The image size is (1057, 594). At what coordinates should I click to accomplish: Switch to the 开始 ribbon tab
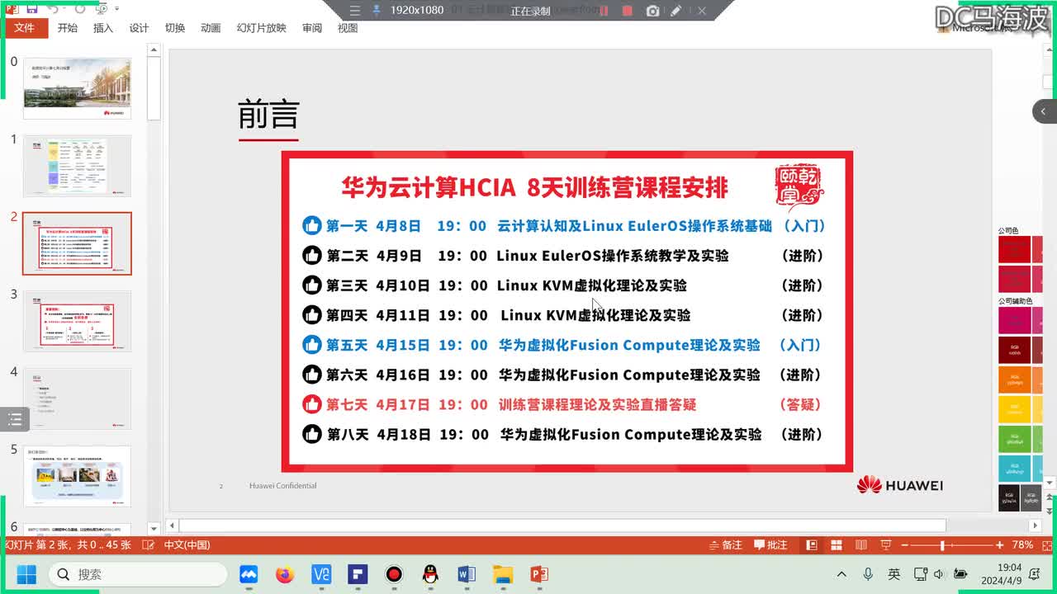[x=68, y=28]
